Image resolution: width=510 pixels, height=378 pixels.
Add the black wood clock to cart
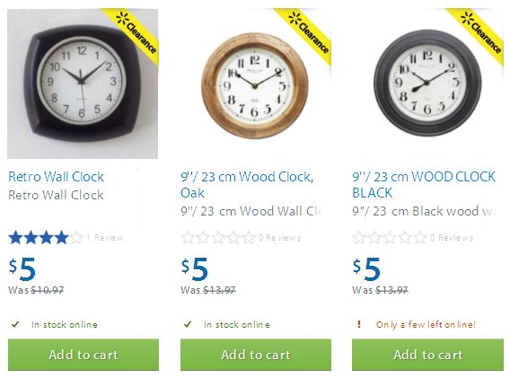tap(427, 355)
